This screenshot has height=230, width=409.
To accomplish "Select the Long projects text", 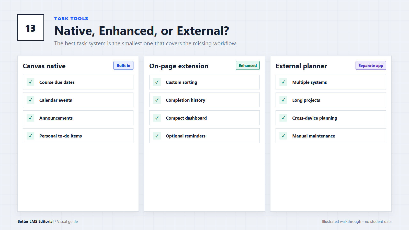I will 306,100.
